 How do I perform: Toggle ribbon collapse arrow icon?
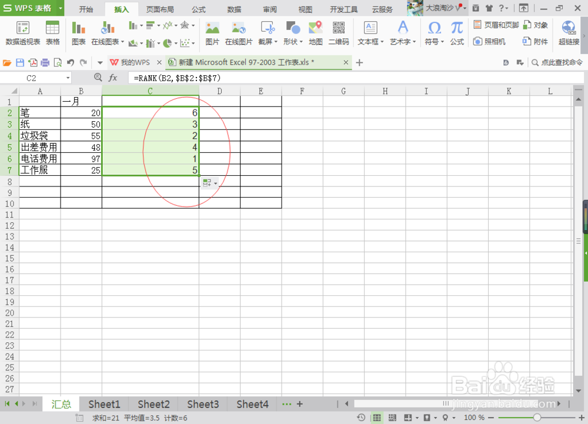pos(523,8)
